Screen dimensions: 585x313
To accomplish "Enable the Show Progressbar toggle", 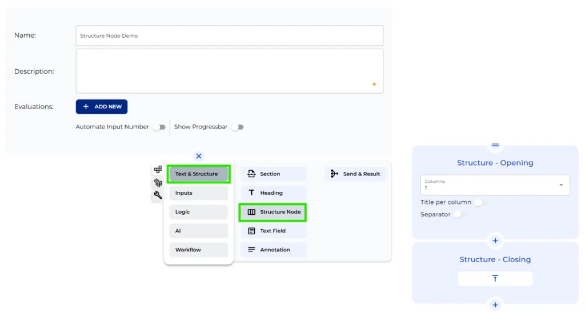I will coord(237,127).
